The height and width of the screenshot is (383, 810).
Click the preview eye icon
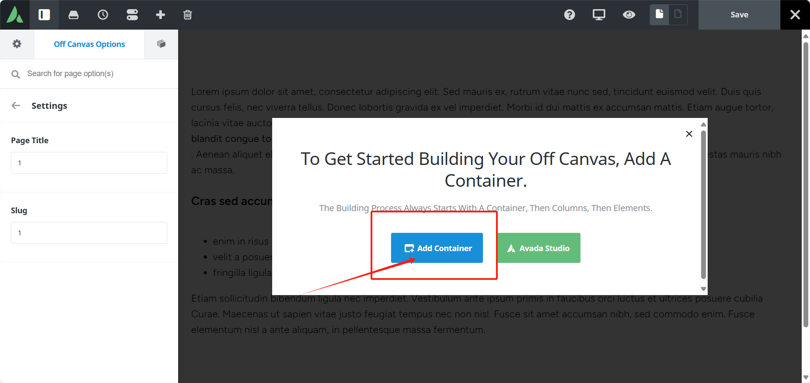click(629, 14)
